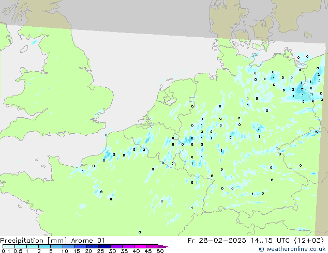This screenshot has height=253, width=328.
Task: Pick the 1–2 mm legend swatch
Action: tap(33, 246)
